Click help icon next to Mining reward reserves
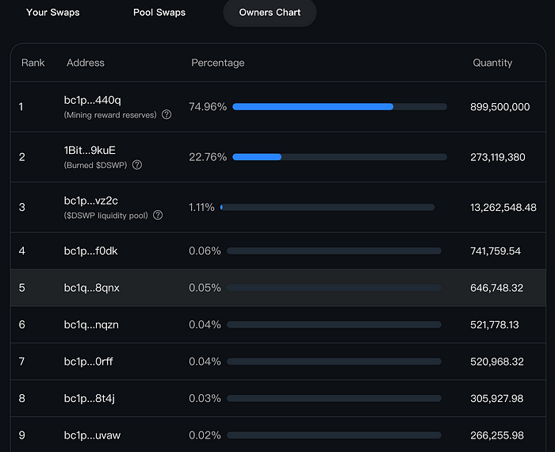 point(166,115)
